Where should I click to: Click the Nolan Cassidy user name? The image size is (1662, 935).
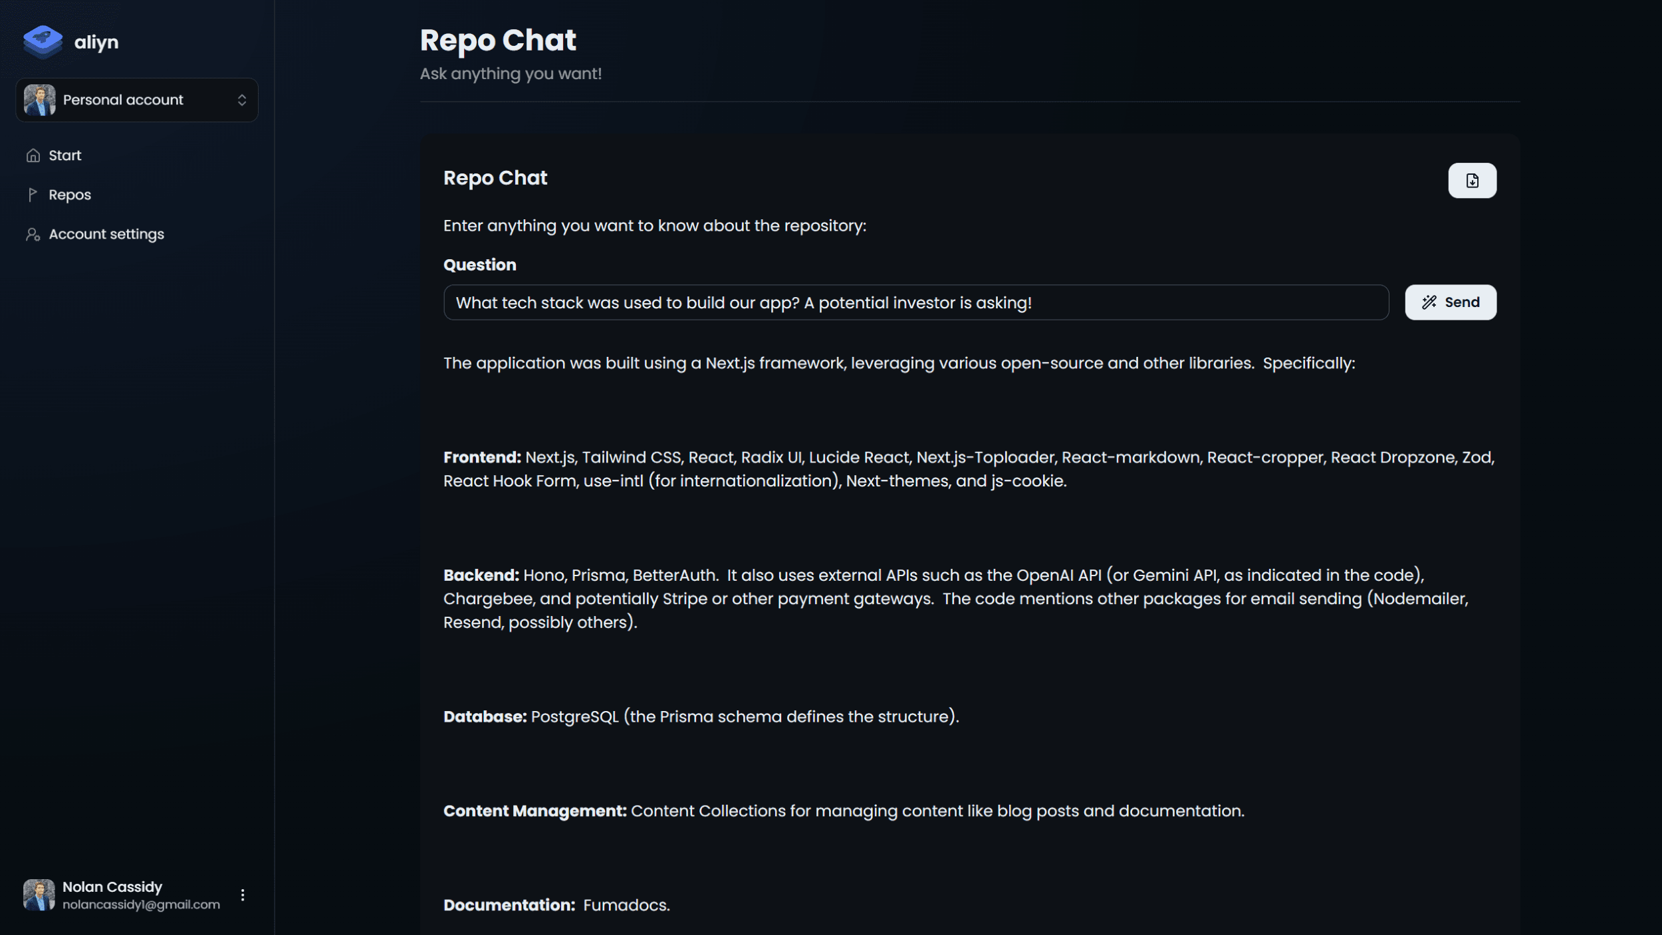tap(112, 886)
